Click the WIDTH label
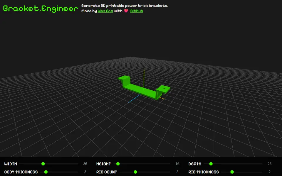 [11, 164]
